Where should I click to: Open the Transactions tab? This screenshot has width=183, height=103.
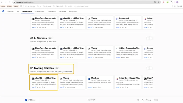point(40,11)
